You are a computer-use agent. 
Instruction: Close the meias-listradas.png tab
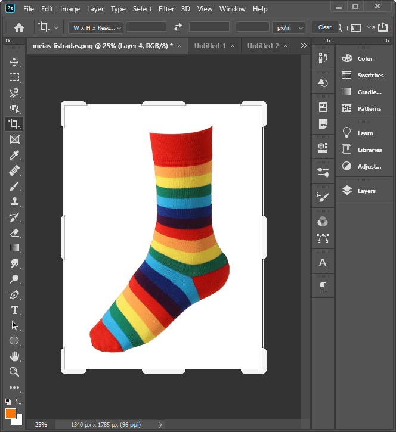(x=180, y=46)
